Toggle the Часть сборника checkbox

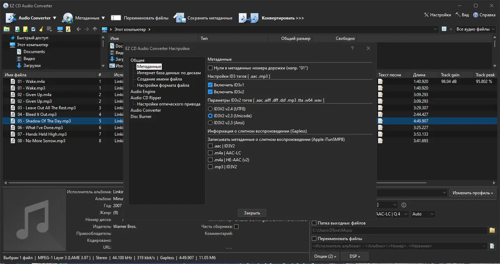[236, 227]
